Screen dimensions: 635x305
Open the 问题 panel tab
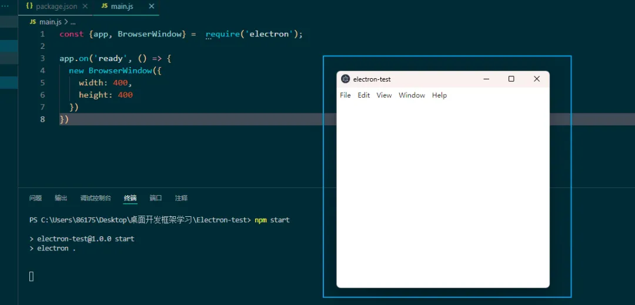tap(36, 198)
